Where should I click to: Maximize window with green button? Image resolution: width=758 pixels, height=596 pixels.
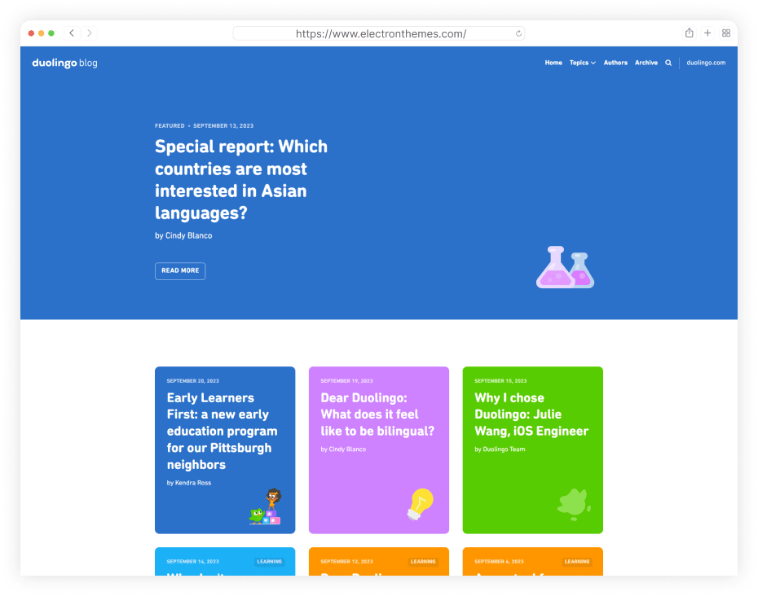pos(51,33)
